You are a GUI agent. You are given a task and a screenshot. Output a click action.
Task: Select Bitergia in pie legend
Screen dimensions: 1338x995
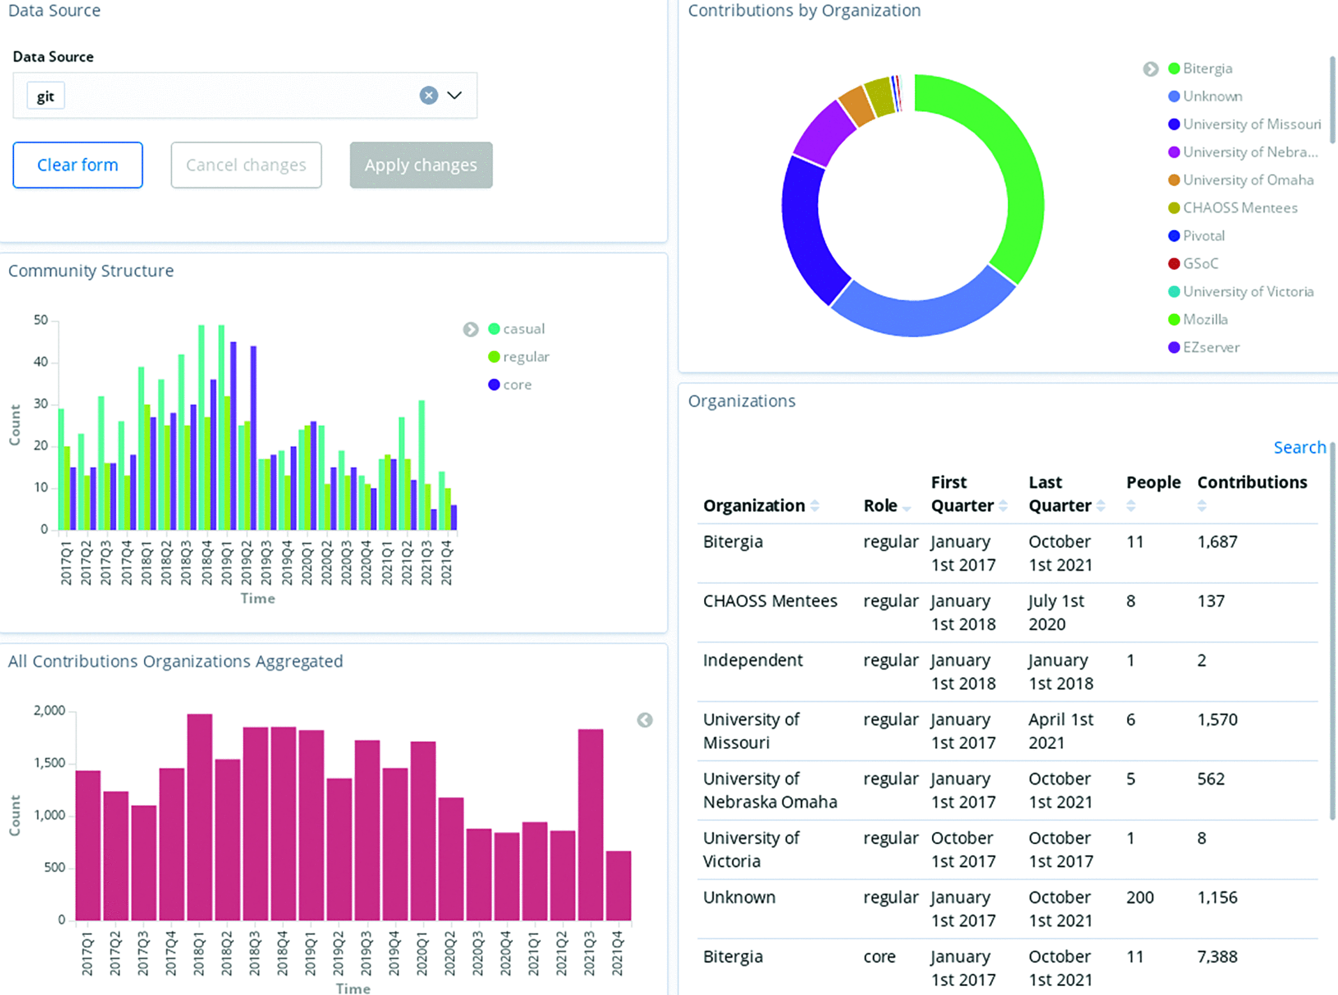(1200, 68)
